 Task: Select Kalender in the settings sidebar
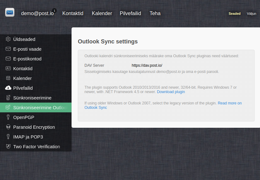(x=36, y=78)
